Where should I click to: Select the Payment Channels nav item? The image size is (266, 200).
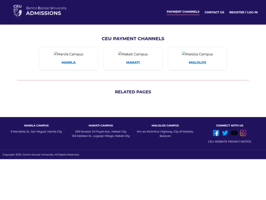(183, 12)
